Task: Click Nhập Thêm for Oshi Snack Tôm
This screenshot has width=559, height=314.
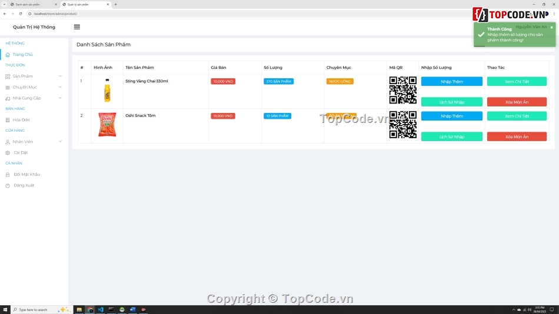Action: (x=452, y=116)
